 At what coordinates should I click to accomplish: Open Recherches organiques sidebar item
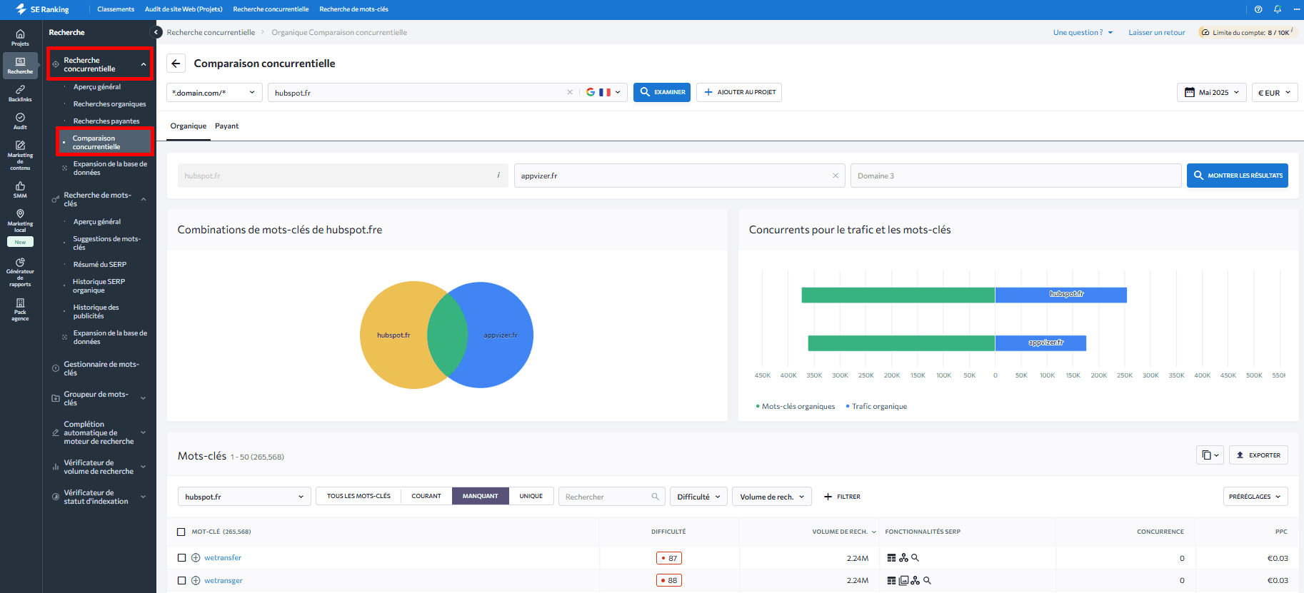109,104
